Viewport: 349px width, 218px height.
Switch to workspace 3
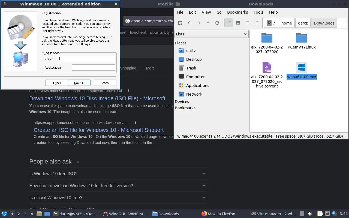[25, 214]
